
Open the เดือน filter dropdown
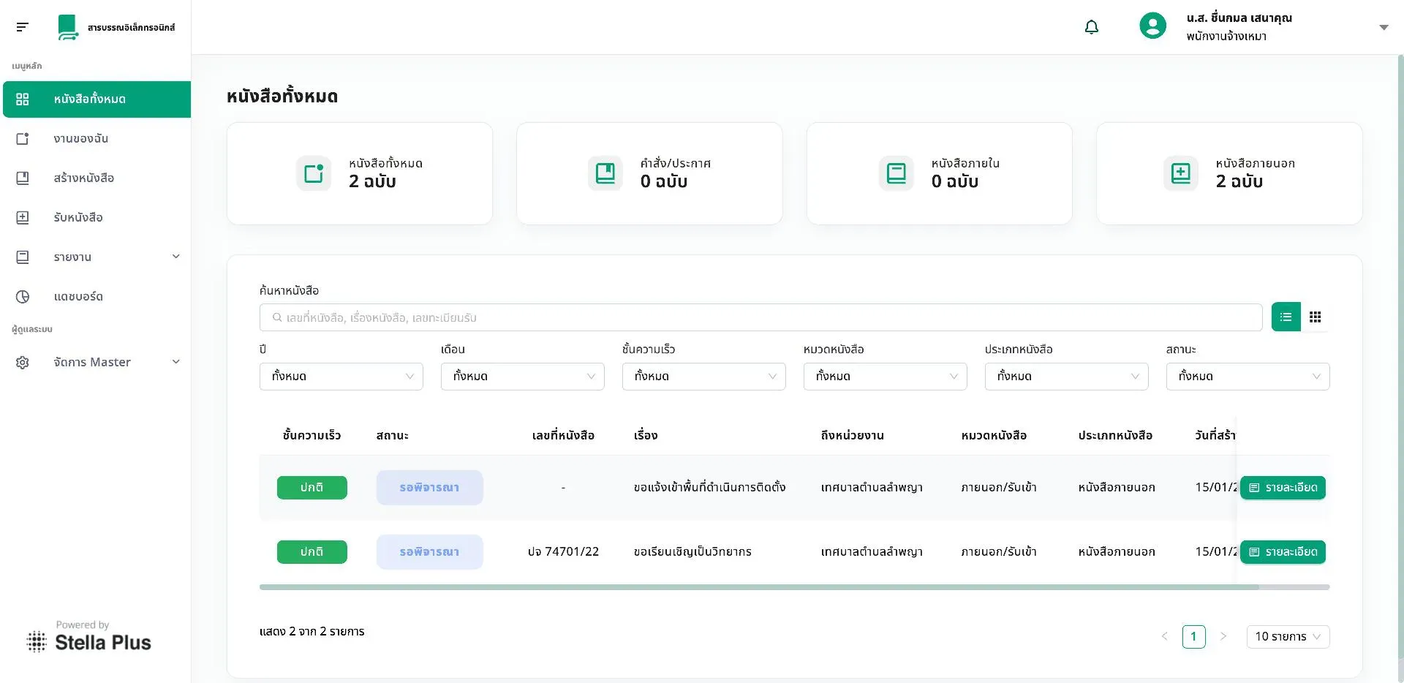click(x=523, y=377)
